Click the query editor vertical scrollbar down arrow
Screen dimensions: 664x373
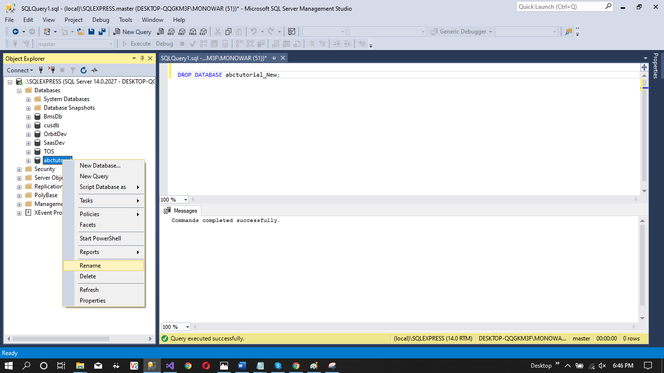[x=644, y=191]
